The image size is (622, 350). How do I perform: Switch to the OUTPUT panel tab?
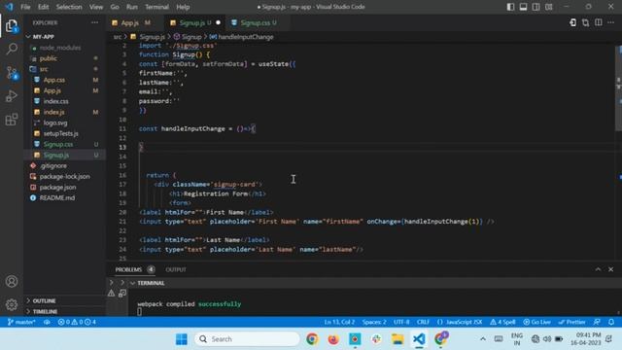[x=176, y=269]
